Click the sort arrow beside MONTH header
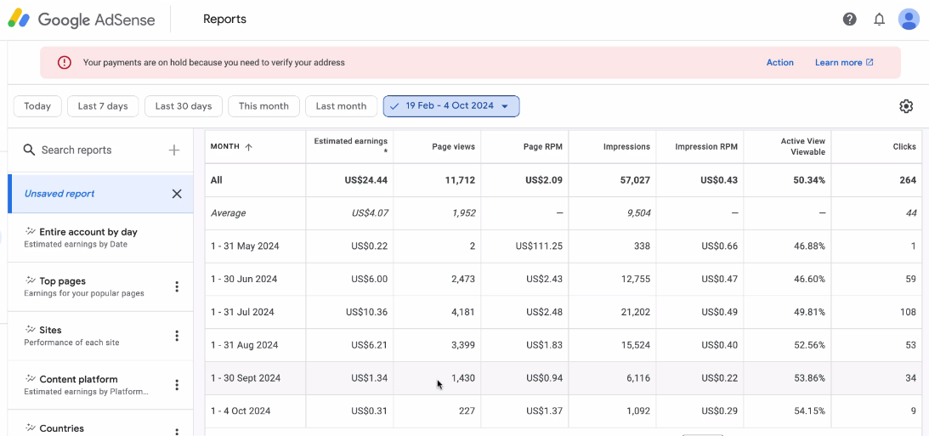The image size is (929, 436). click(x=248, y=147)
